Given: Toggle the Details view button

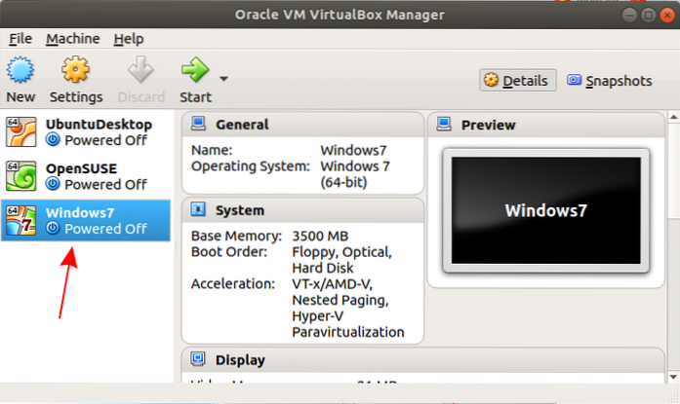Looking at the screenshot, I should click(518, 81).
